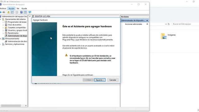The image size is (199, 112).
Task: Click the Imágenes folder label in Explorer
Action: [172, 35]
